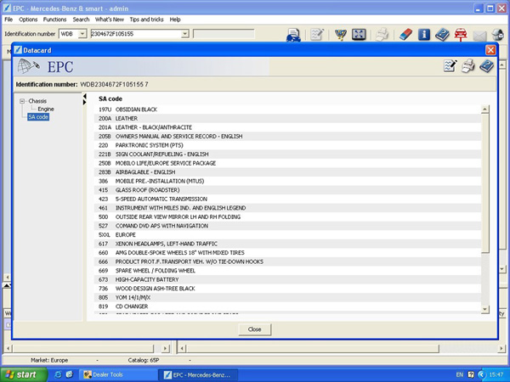Open the vehicle datacard icon in main toolbar

click(293, 35)
